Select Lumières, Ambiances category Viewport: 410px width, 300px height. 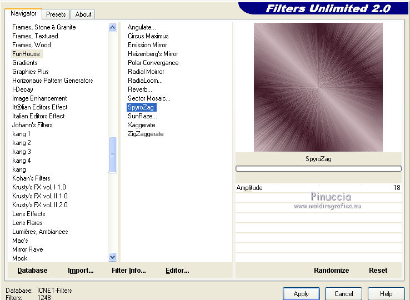coord(40,232)
